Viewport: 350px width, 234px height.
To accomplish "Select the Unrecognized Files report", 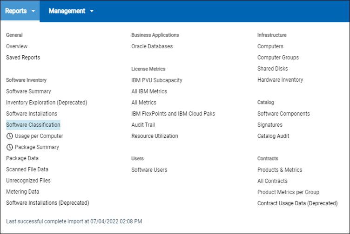I will [x=28, y=181].
